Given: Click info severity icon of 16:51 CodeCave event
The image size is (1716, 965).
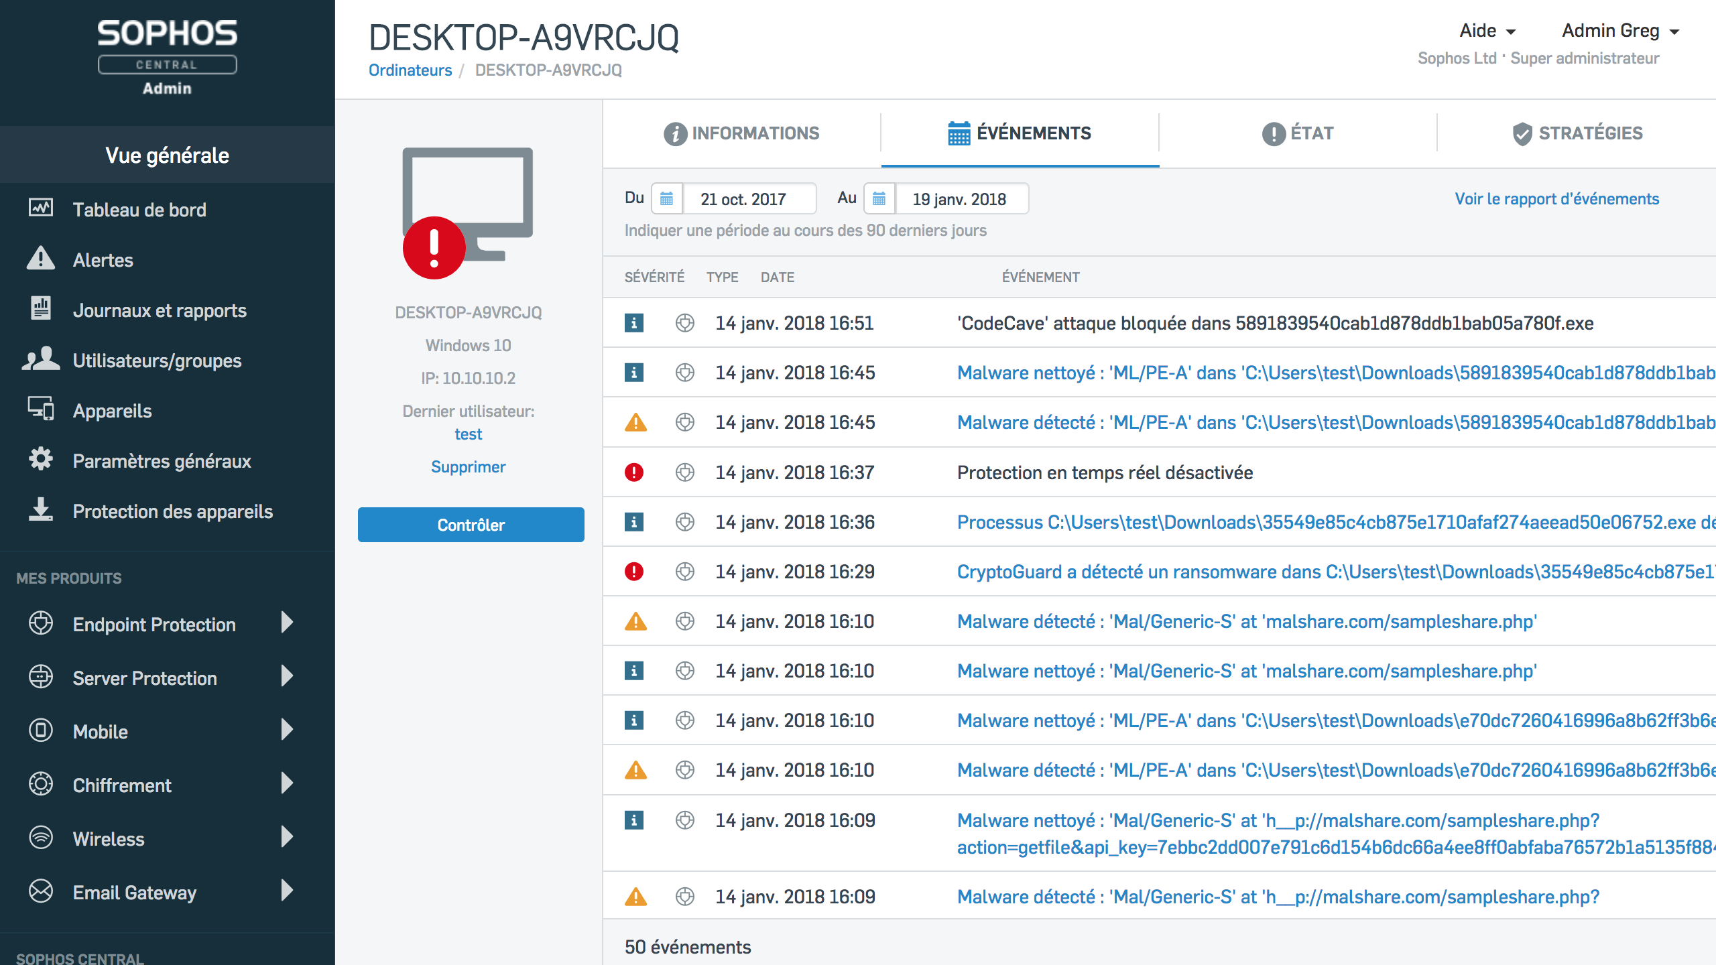Looking at the screenshot, I should click(634, 323).
